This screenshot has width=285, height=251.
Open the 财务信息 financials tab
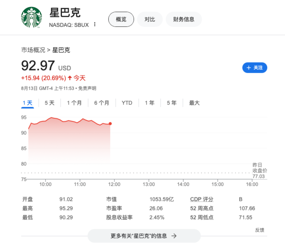coord(183,19)
